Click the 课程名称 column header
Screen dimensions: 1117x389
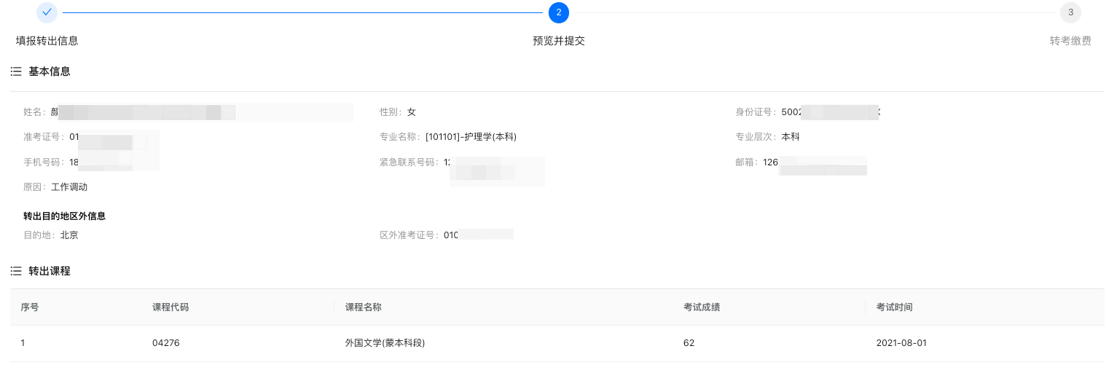point(363,307)
